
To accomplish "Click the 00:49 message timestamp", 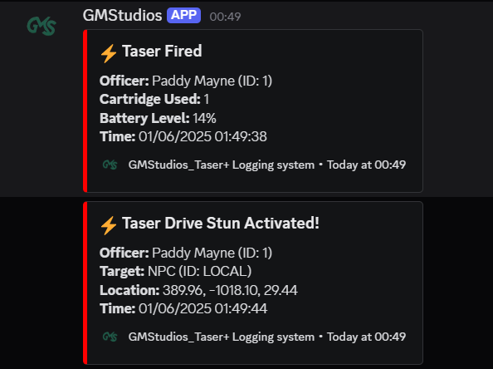I will click(225, 17).
